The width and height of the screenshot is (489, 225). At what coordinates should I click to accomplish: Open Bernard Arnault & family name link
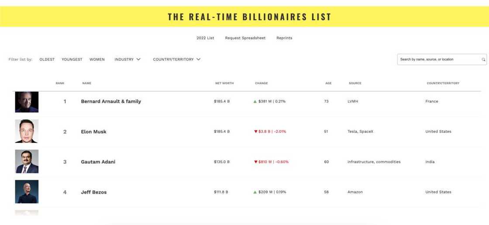(111, 101)
